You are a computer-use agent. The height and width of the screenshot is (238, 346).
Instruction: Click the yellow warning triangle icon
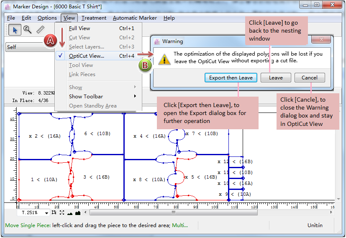point(164,59)
